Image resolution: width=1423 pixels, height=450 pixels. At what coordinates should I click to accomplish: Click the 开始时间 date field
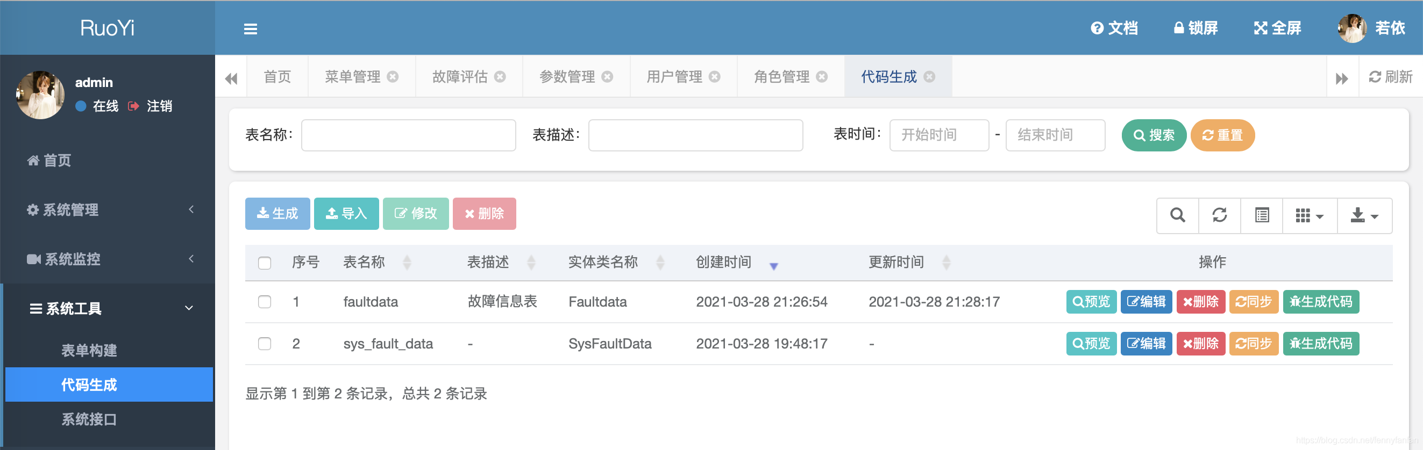click(x=939, y=135)
